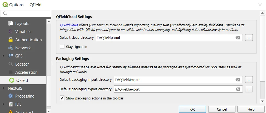The image size is (266, 113).
Task: Clear the packaging import directory field
Action: pos(238,80)
